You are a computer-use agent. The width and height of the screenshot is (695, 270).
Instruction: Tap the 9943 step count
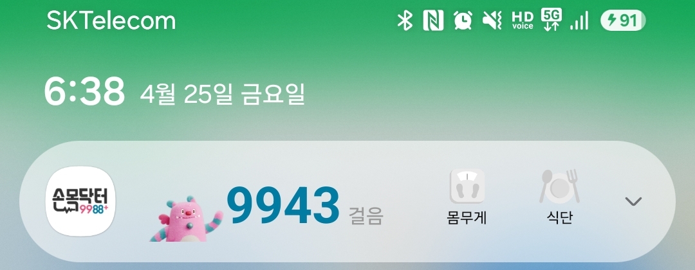(x=283, y=206)
